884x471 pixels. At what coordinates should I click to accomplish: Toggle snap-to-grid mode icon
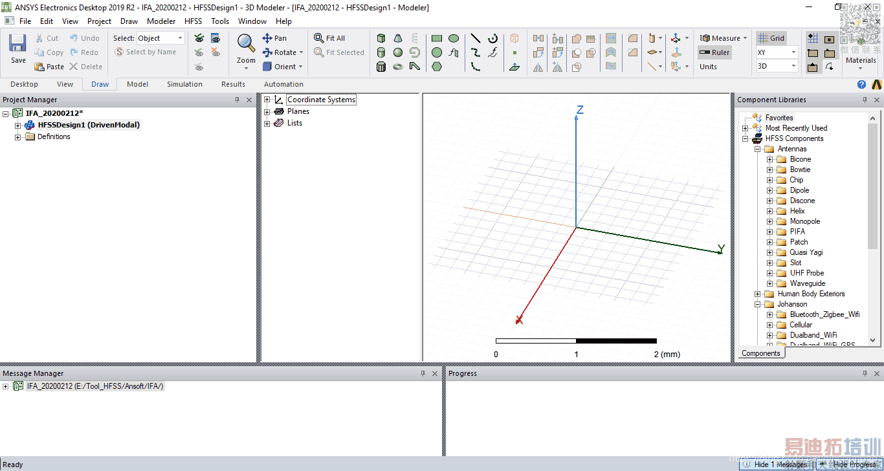[813, 38]
